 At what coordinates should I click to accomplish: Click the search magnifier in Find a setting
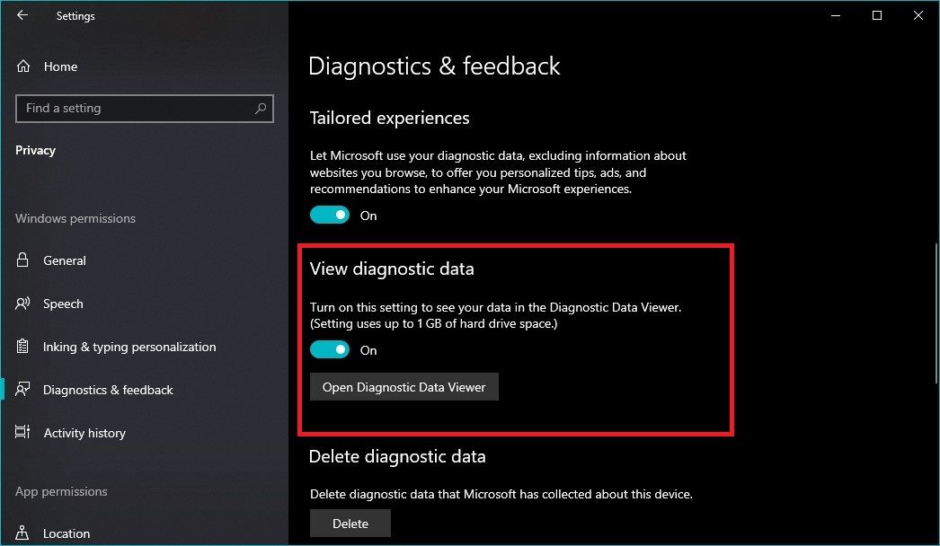click(261, 108)
